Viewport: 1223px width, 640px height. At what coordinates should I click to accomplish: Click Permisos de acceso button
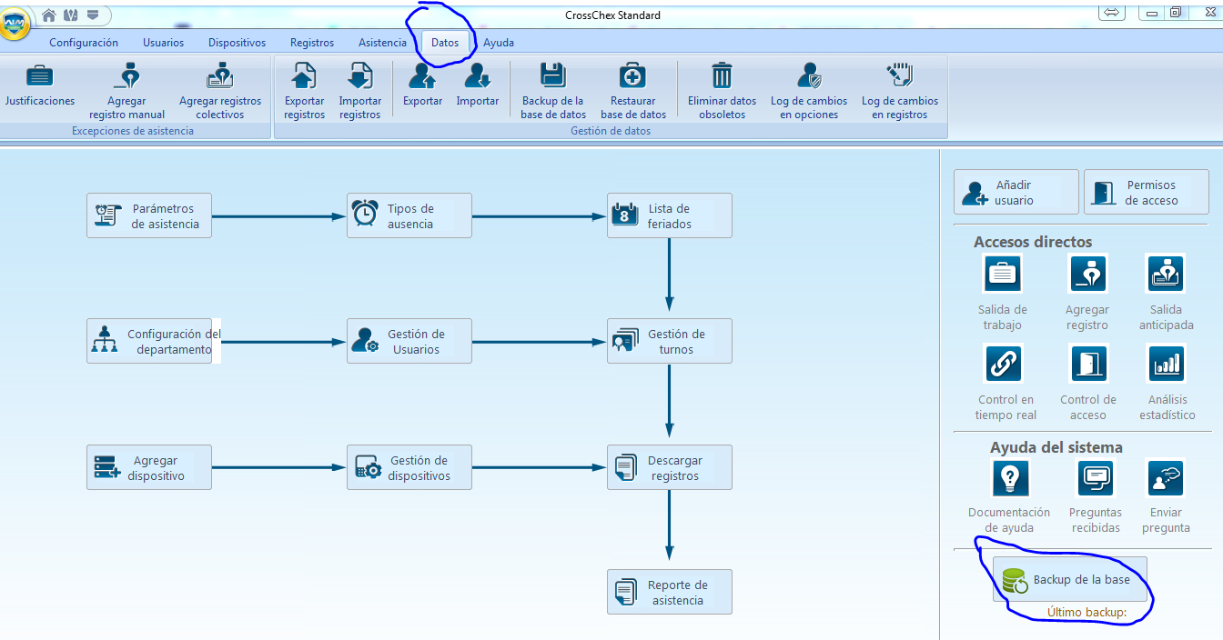[x=1147, y=192]
